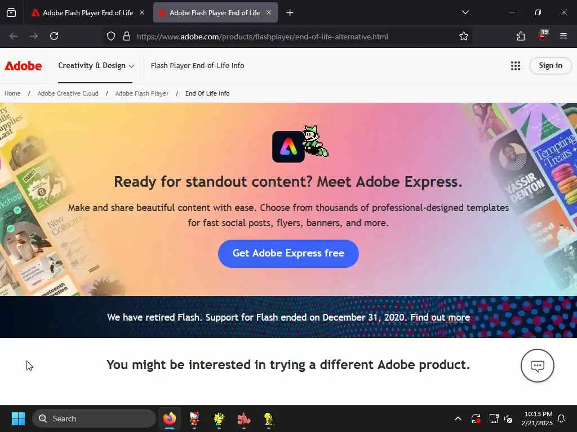Open the site padlock security info
Viewport: 577px width, 432px height.
127,37
